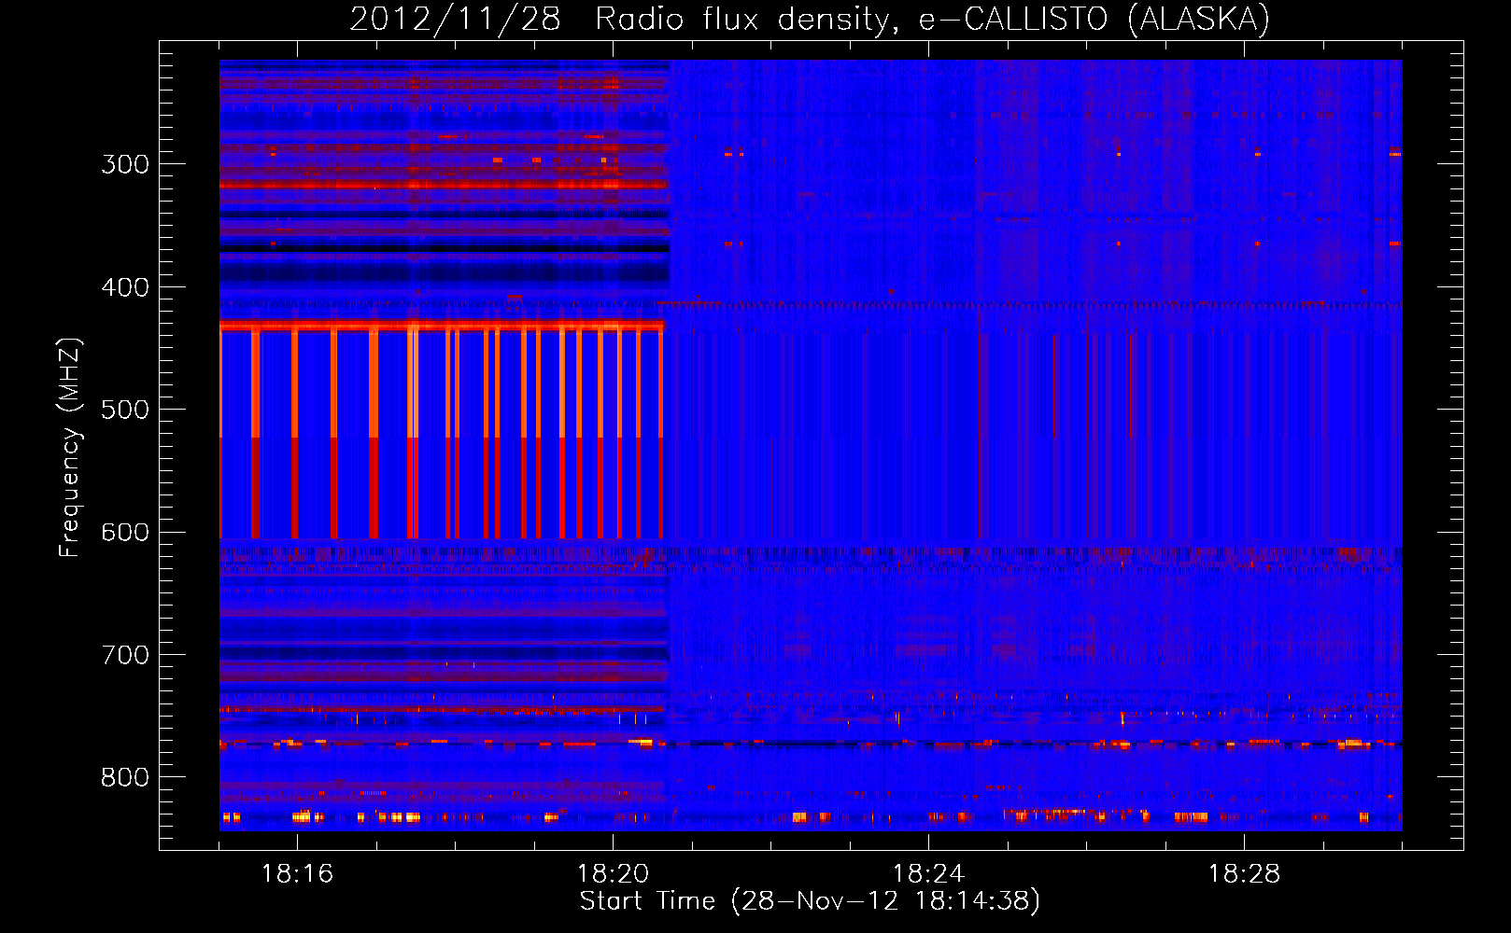Click the plot title 'Radio flux density, e-CALLISTO (ALASKA)'
This screenshot has height=933, width=1511.
(932, 20)
